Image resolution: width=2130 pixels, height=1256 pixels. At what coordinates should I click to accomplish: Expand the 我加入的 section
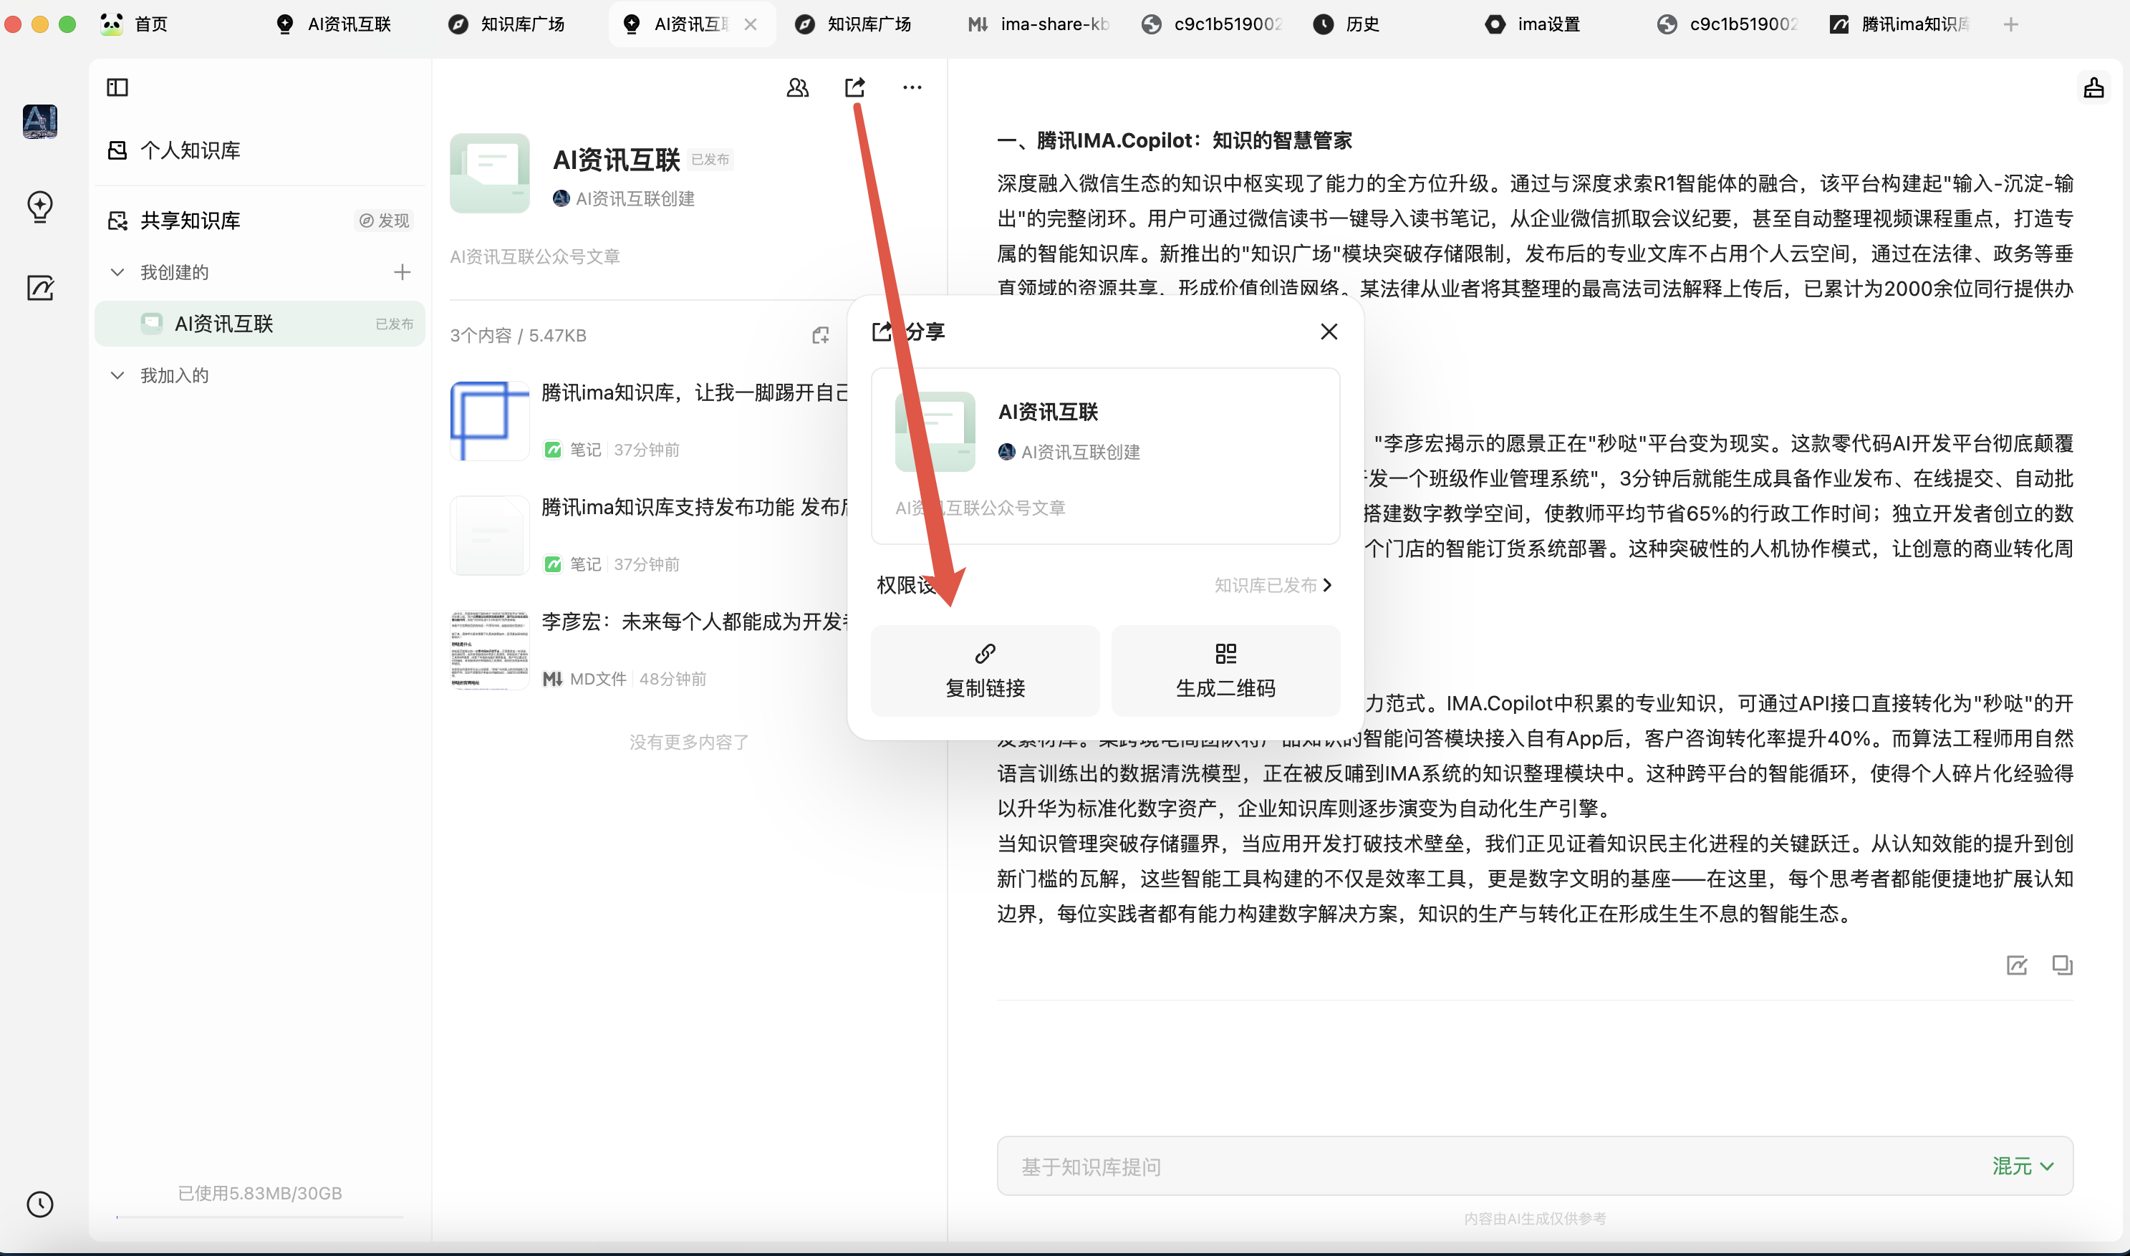tap(117, 375)
